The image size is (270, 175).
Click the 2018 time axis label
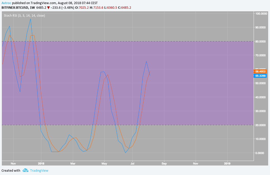(x=41, y=163)
